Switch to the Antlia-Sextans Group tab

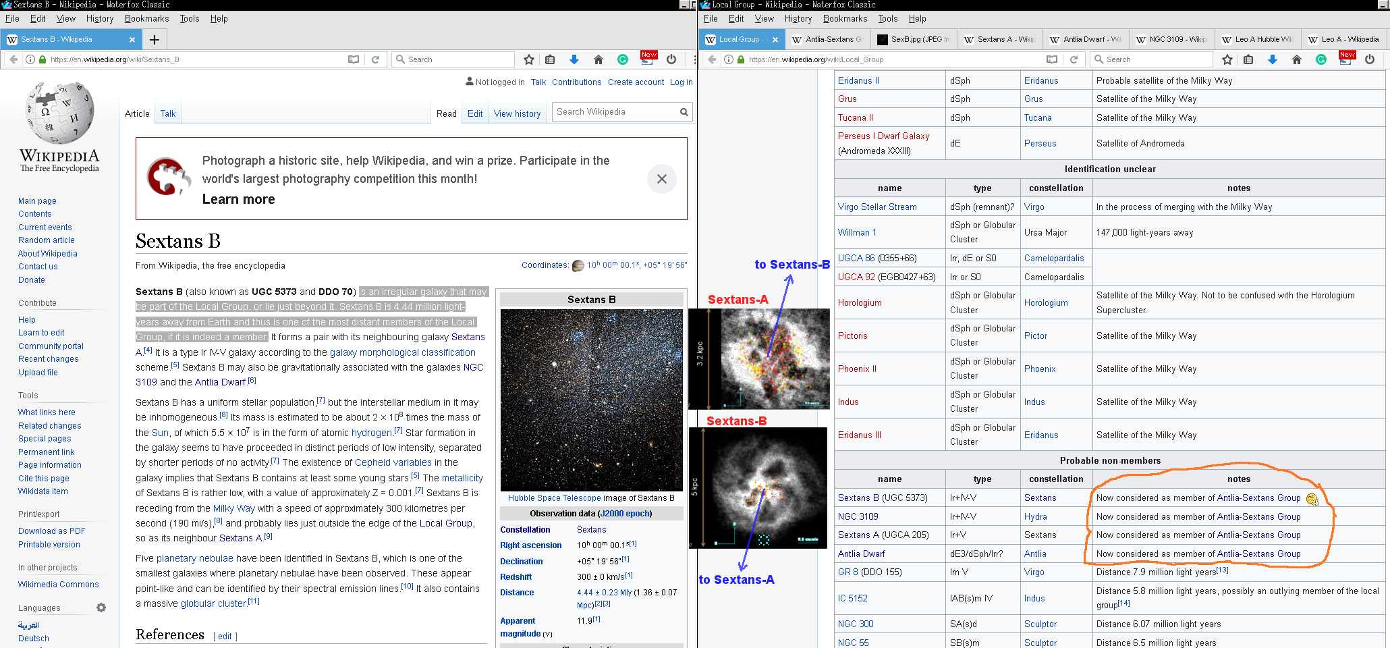[x=827, y=39]
